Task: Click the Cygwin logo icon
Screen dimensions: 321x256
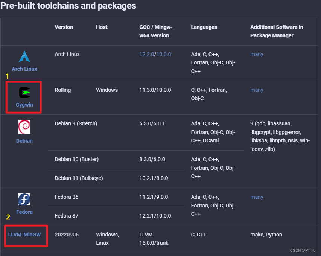Action: tap(24, 92)
